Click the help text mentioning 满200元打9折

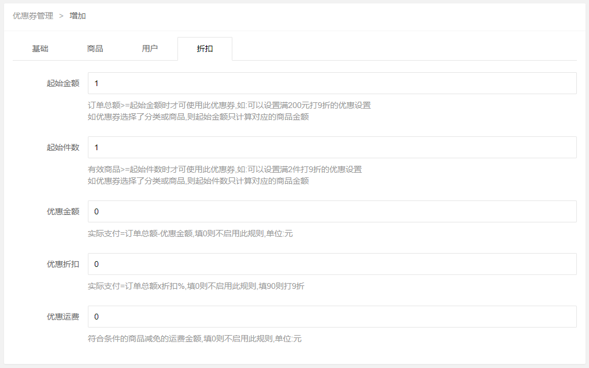coord(229,106)
